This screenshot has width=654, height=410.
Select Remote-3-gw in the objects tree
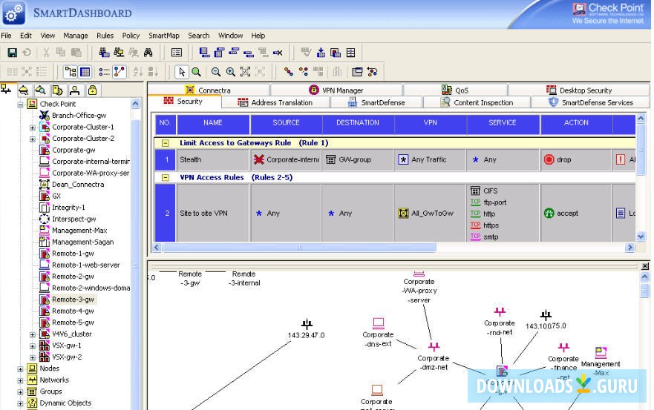click(73, 300)
